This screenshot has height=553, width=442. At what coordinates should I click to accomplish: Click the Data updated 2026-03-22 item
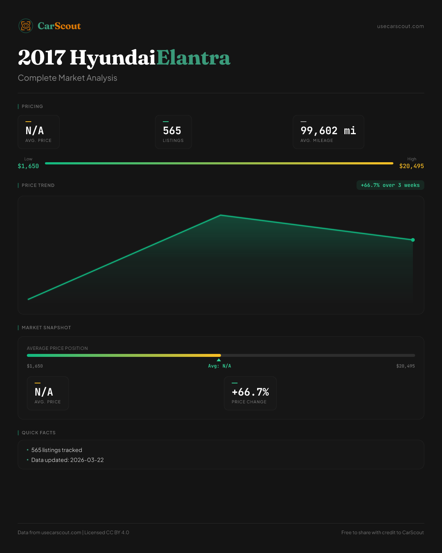(67, 460)
